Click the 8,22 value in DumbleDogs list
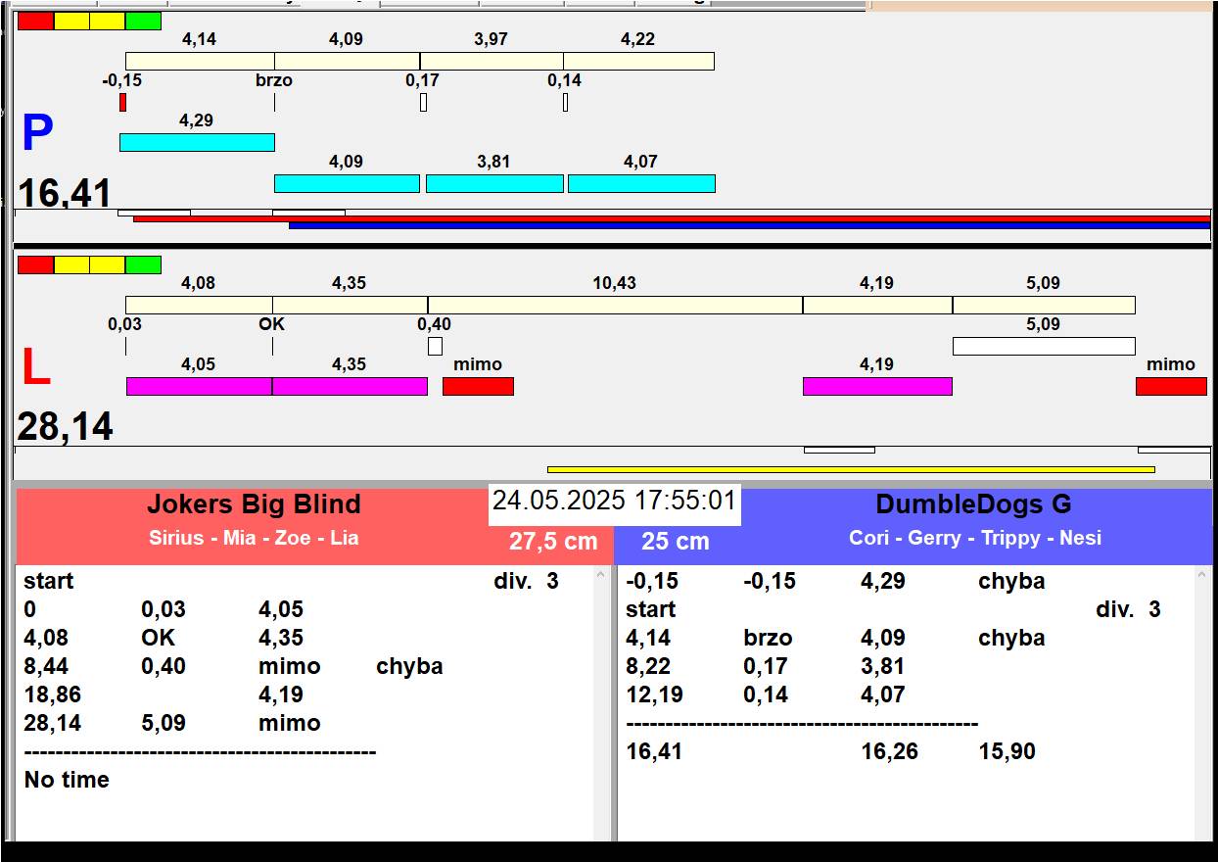Image resolution: width=1218 pixels, height=862 pixels. click(648, 666)
